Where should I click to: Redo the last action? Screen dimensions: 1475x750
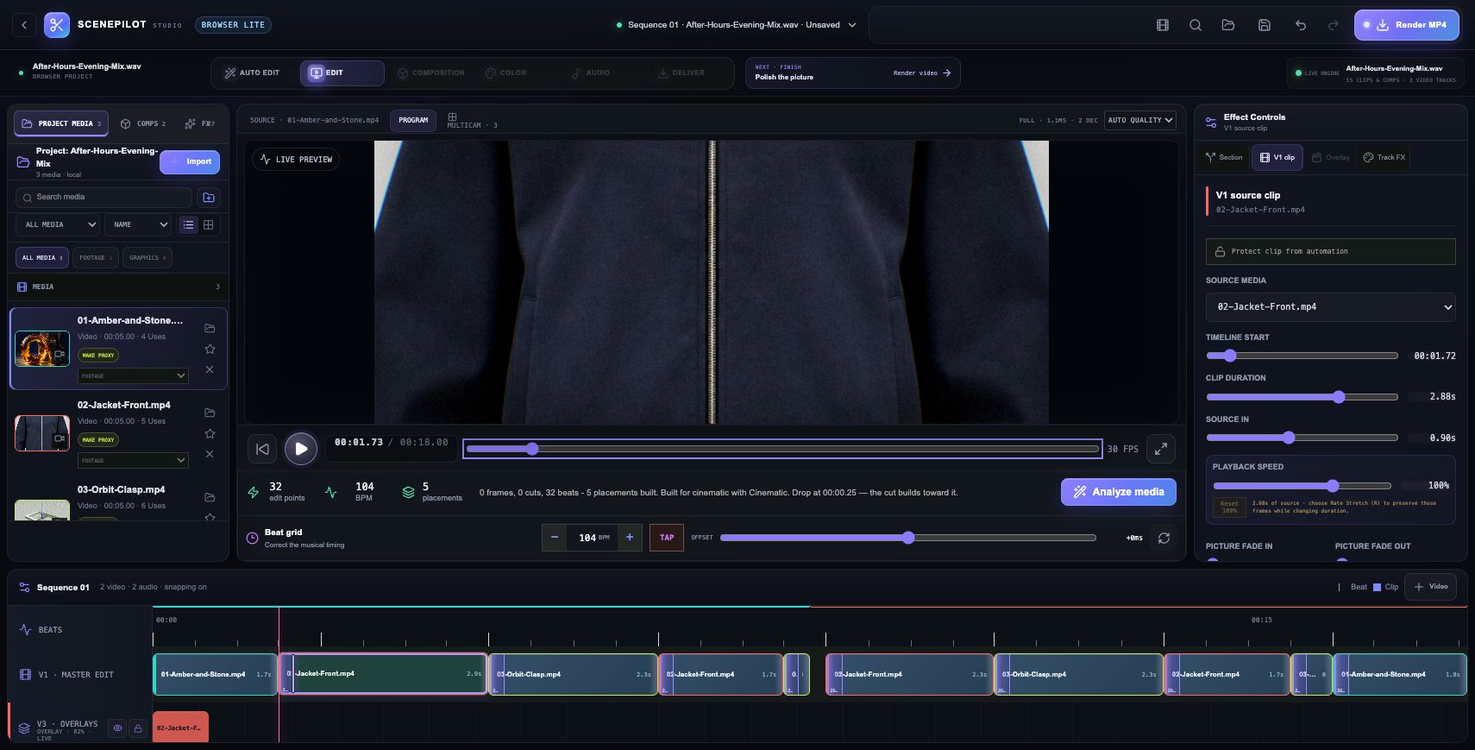pos(1334,25)
